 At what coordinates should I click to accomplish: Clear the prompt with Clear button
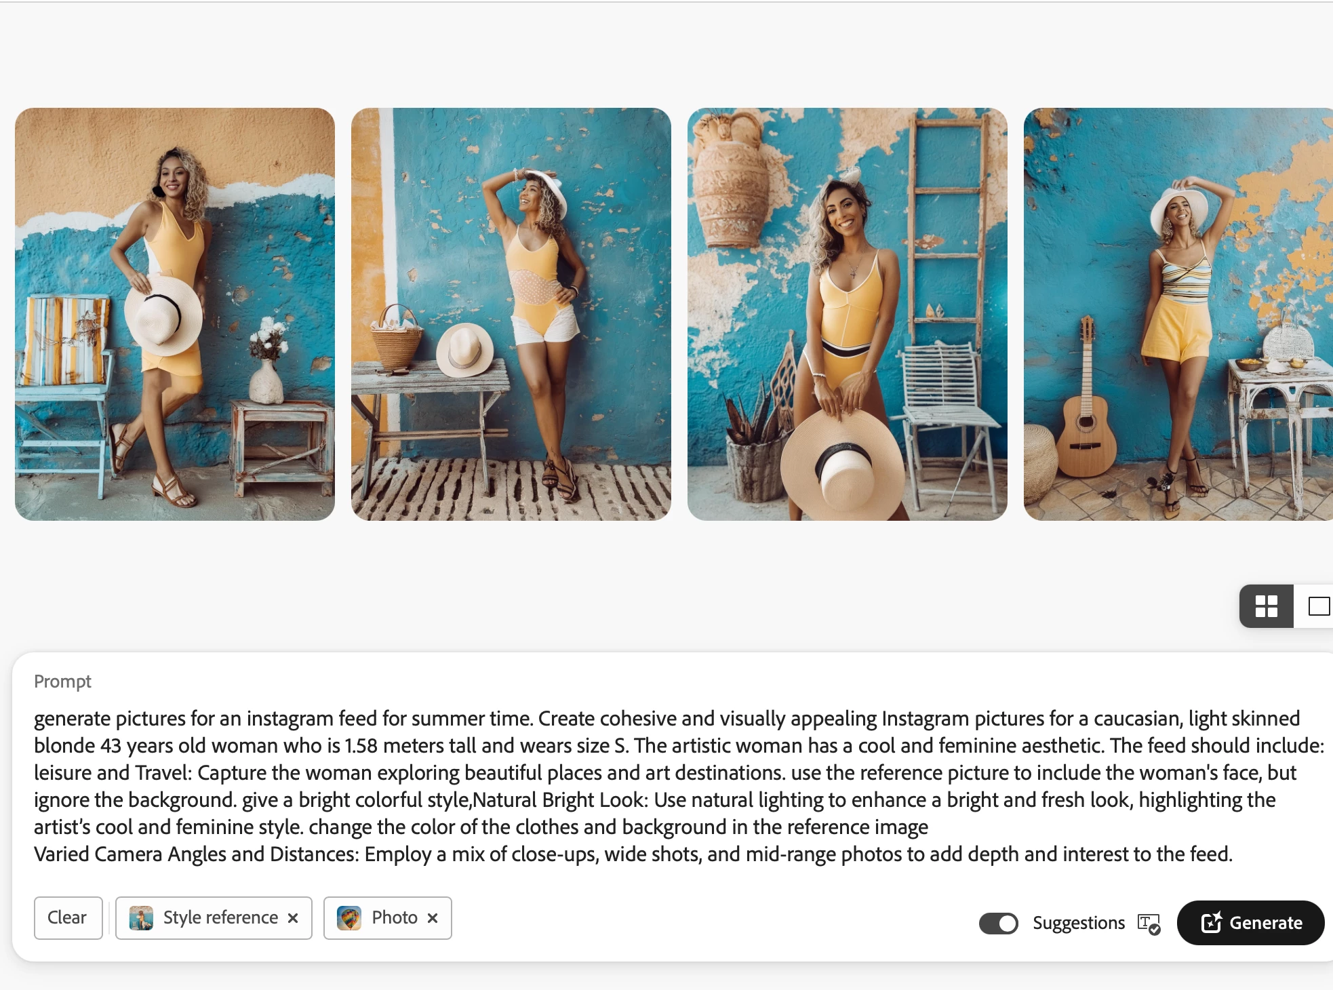[x=68, y=918]
